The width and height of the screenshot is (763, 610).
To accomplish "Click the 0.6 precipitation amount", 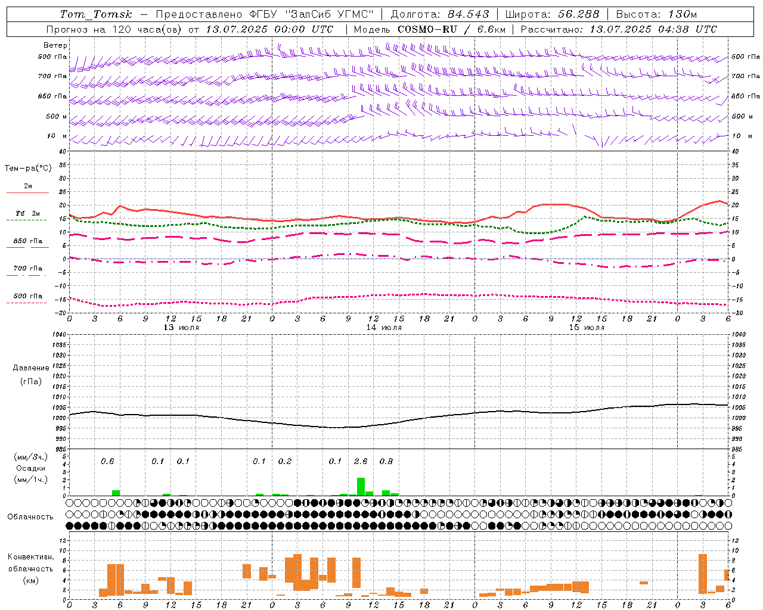I will 107,461.
